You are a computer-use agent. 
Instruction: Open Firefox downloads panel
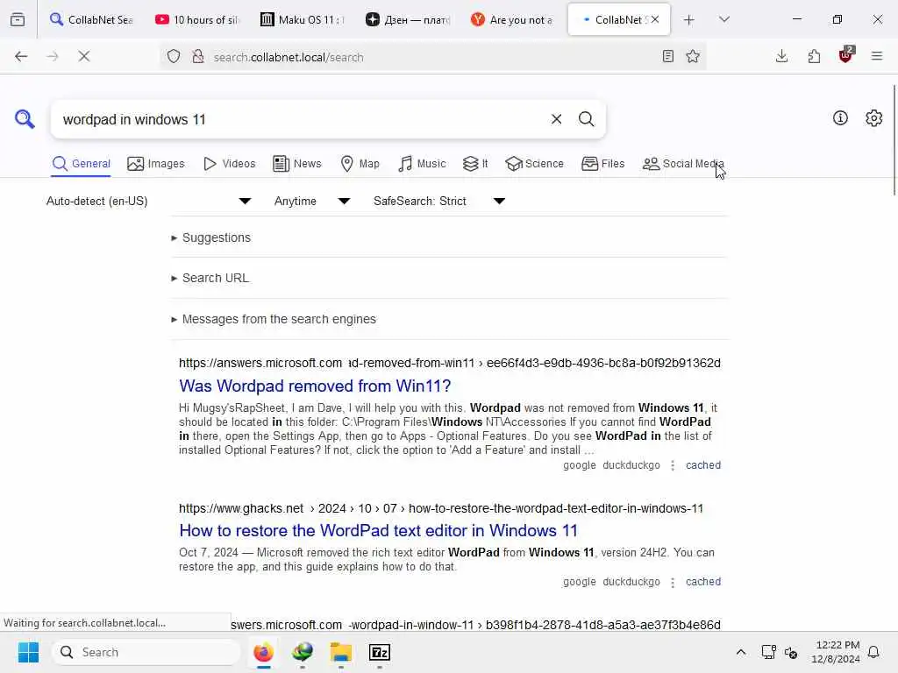coord(781,56)
